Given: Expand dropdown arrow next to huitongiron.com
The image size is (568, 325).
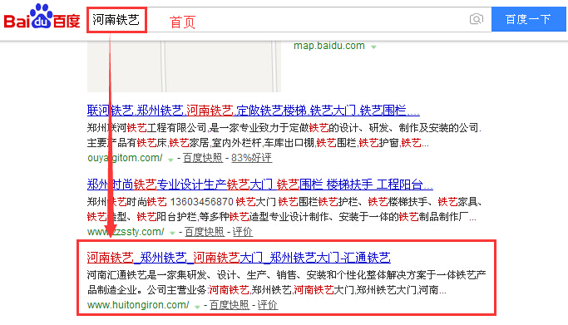Looking at the screenshot, I should pyautogui.click(x=197, y=307).
